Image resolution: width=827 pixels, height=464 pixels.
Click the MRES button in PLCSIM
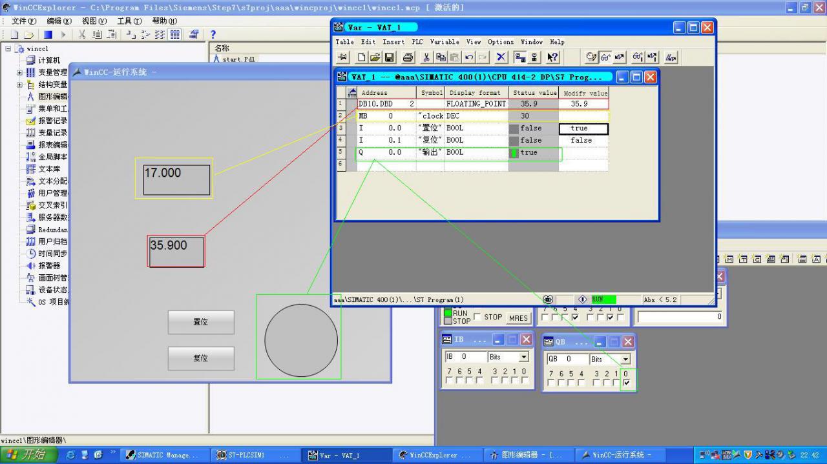point(518,318)
